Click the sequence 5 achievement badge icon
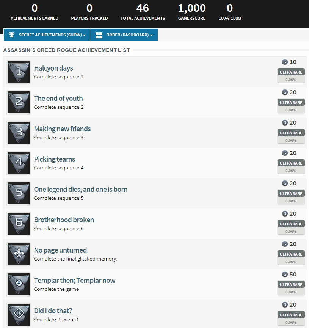 coord(19,193)
